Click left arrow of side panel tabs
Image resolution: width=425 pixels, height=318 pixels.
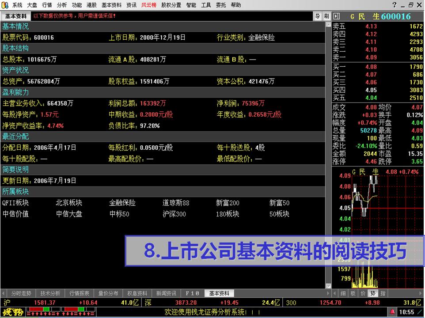tap(335, 293)
